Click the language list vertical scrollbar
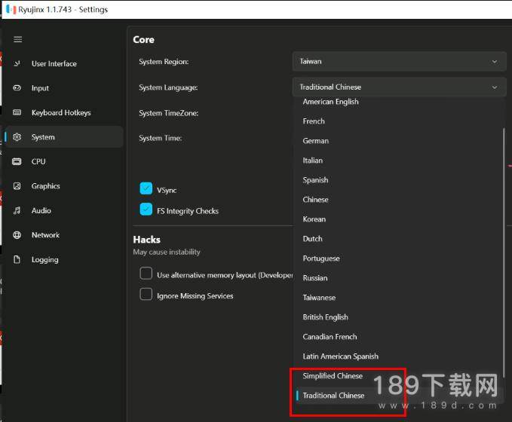Viewport: 512px width, 422px height. click(504, 253)
